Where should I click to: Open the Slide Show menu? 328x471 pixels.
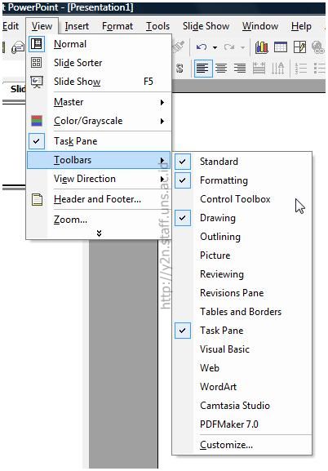[206, 26]
